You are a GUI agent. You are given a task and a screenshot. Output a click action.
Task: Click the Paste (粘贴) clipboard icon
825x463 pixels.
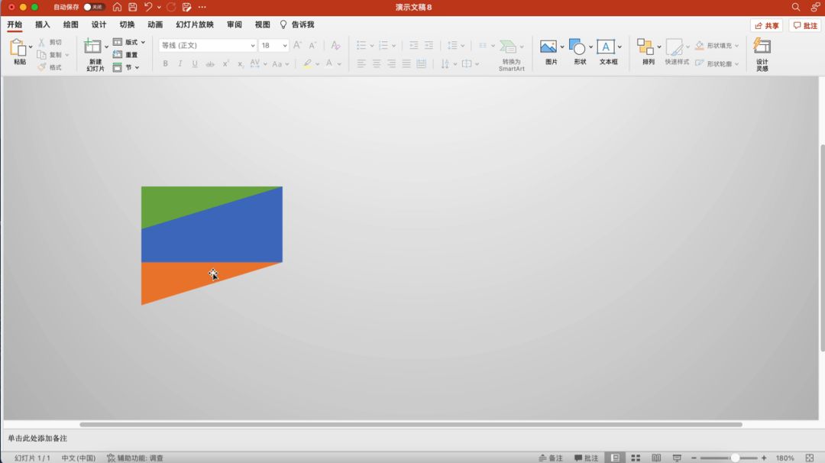pos(18,47)
